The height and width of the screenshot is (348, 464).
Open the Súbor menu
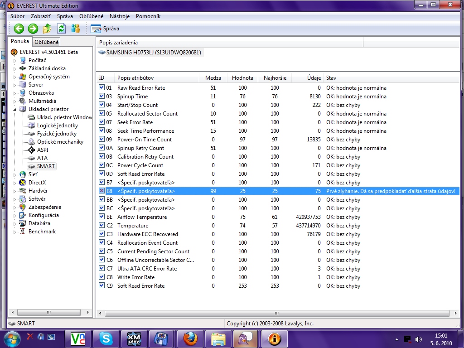[18, 16]
